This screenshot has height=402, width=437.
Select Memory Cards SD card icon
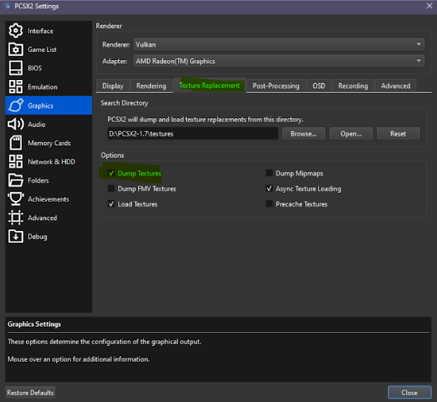point(16,143)
